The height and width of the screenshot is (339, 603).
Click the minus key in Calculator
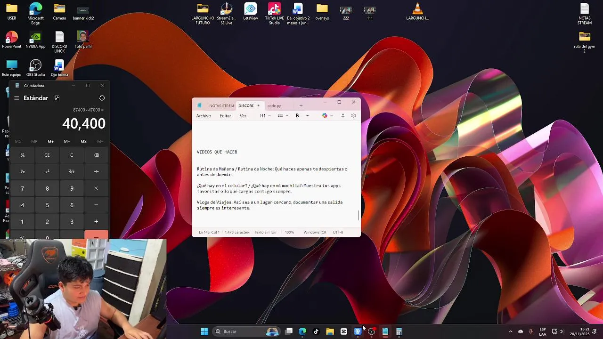click(x=96, y=205)
